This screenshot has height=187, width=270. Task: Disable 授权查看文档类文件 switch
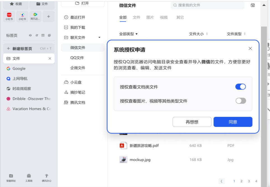241,87
